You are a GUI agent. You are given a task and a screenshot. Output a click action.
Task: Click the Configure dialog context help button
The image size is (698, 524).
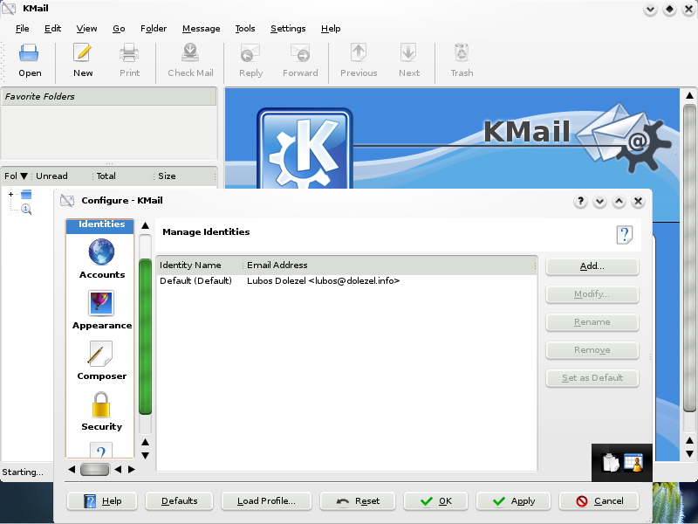580,202
